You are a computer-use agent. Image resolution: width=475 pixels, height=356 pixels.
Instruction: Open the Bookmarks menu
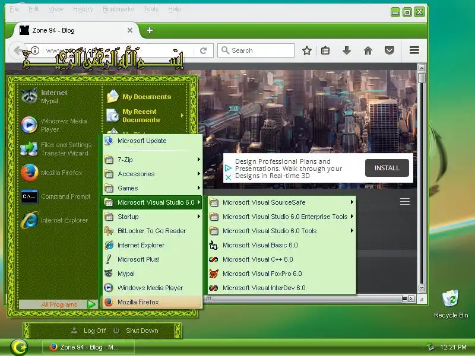[118, 9]
